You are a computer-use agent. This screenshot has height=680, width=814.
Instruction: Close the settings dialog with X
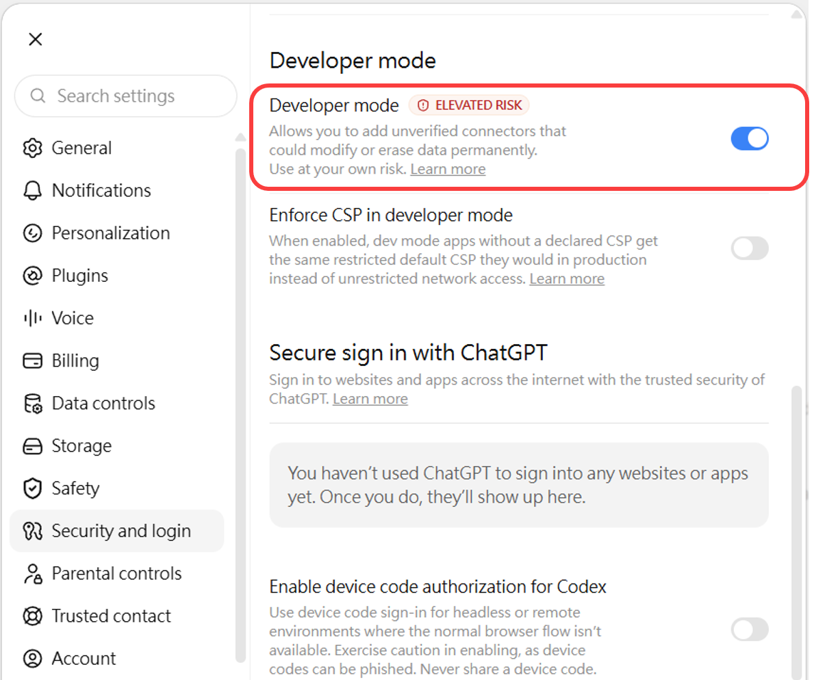click(36, 39)
